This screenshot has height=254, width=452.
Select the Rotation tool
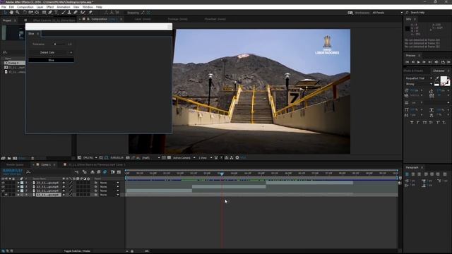[x=25, y=13]
